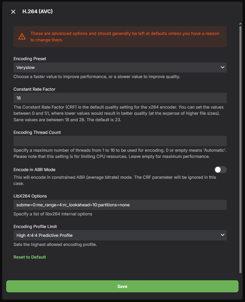The height and width of the screenshot is (302, 245).
Task: Click the Encoding Profile Limit label
Action: click(x=35, y=227)
